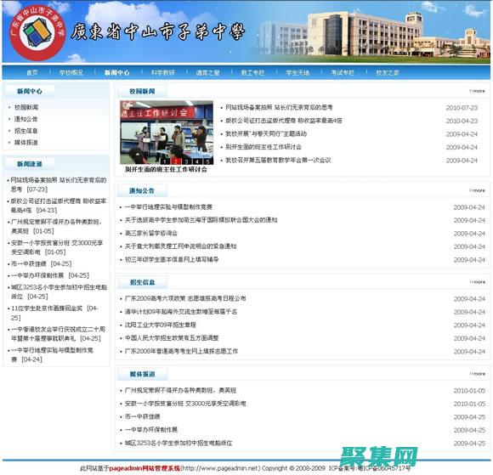Open 高三家长留学咨询会 notice

pyautogui.click(x=151, y=234)
